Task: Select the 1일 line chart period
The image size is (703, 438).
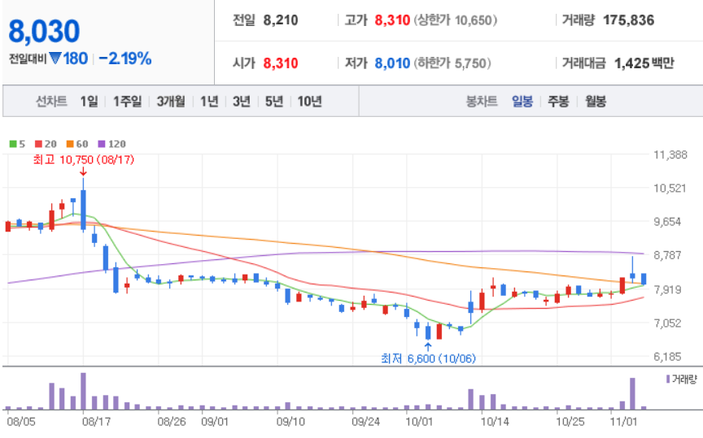Action: click(89, 102)
